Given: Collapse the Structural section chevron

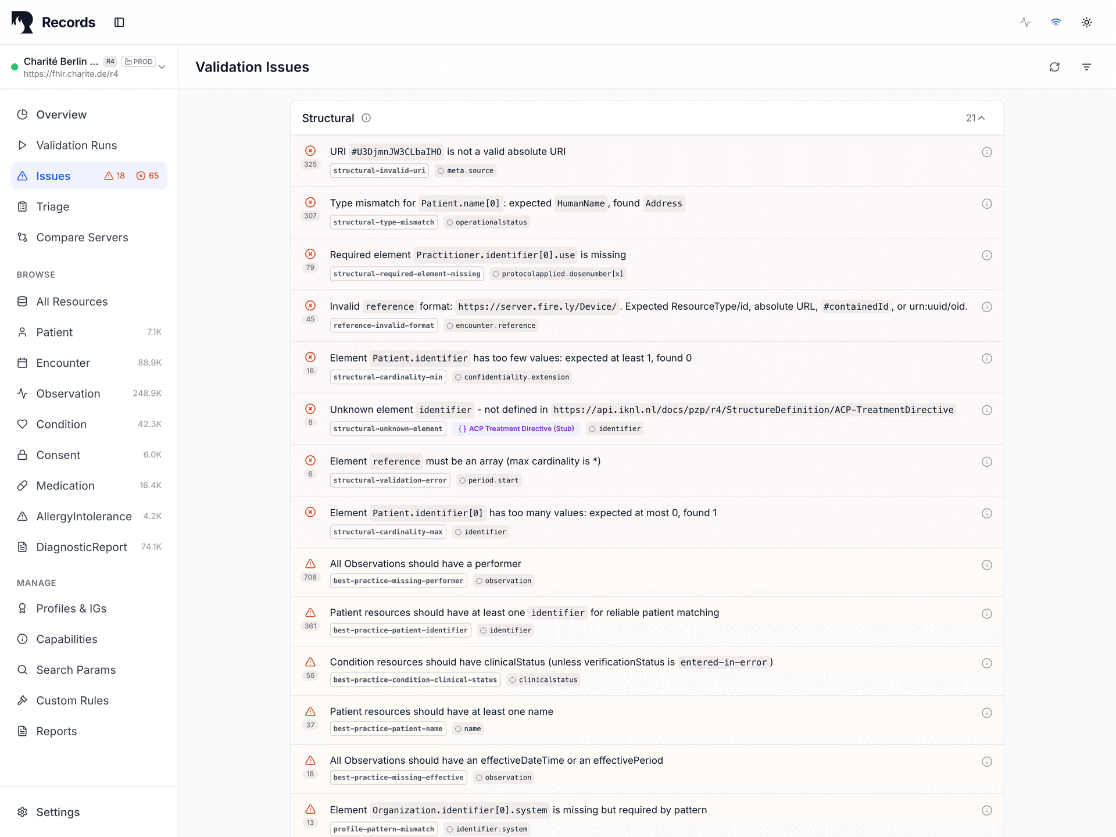Looking at the screenshot, I should 981,118.
